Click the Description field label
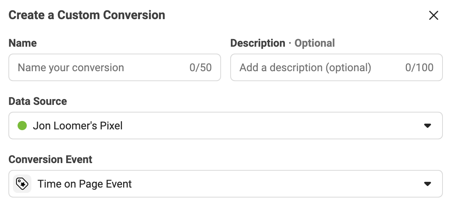The image size is (449, 209). click(258, 43)
